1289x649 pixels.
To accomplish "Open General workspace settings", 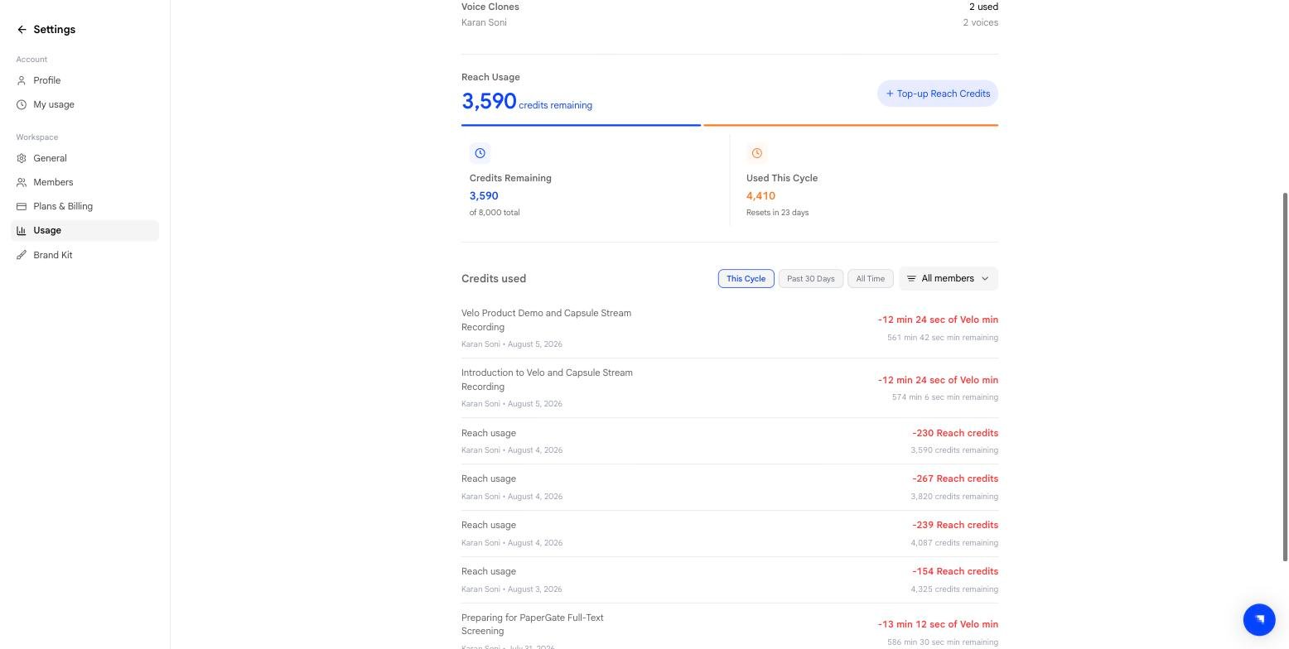I will click(x=84, y=158).
